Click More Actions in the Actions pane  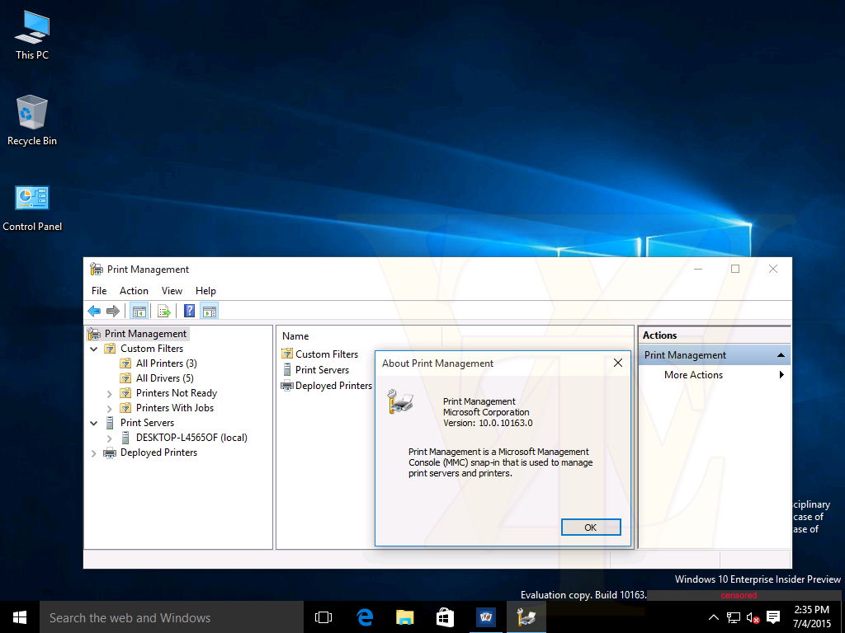tap(693, 375)
